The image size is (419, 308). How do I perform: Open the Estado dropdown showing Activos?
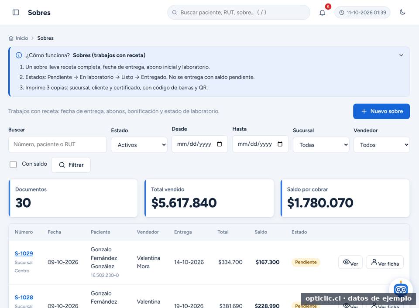click(139, 145)
